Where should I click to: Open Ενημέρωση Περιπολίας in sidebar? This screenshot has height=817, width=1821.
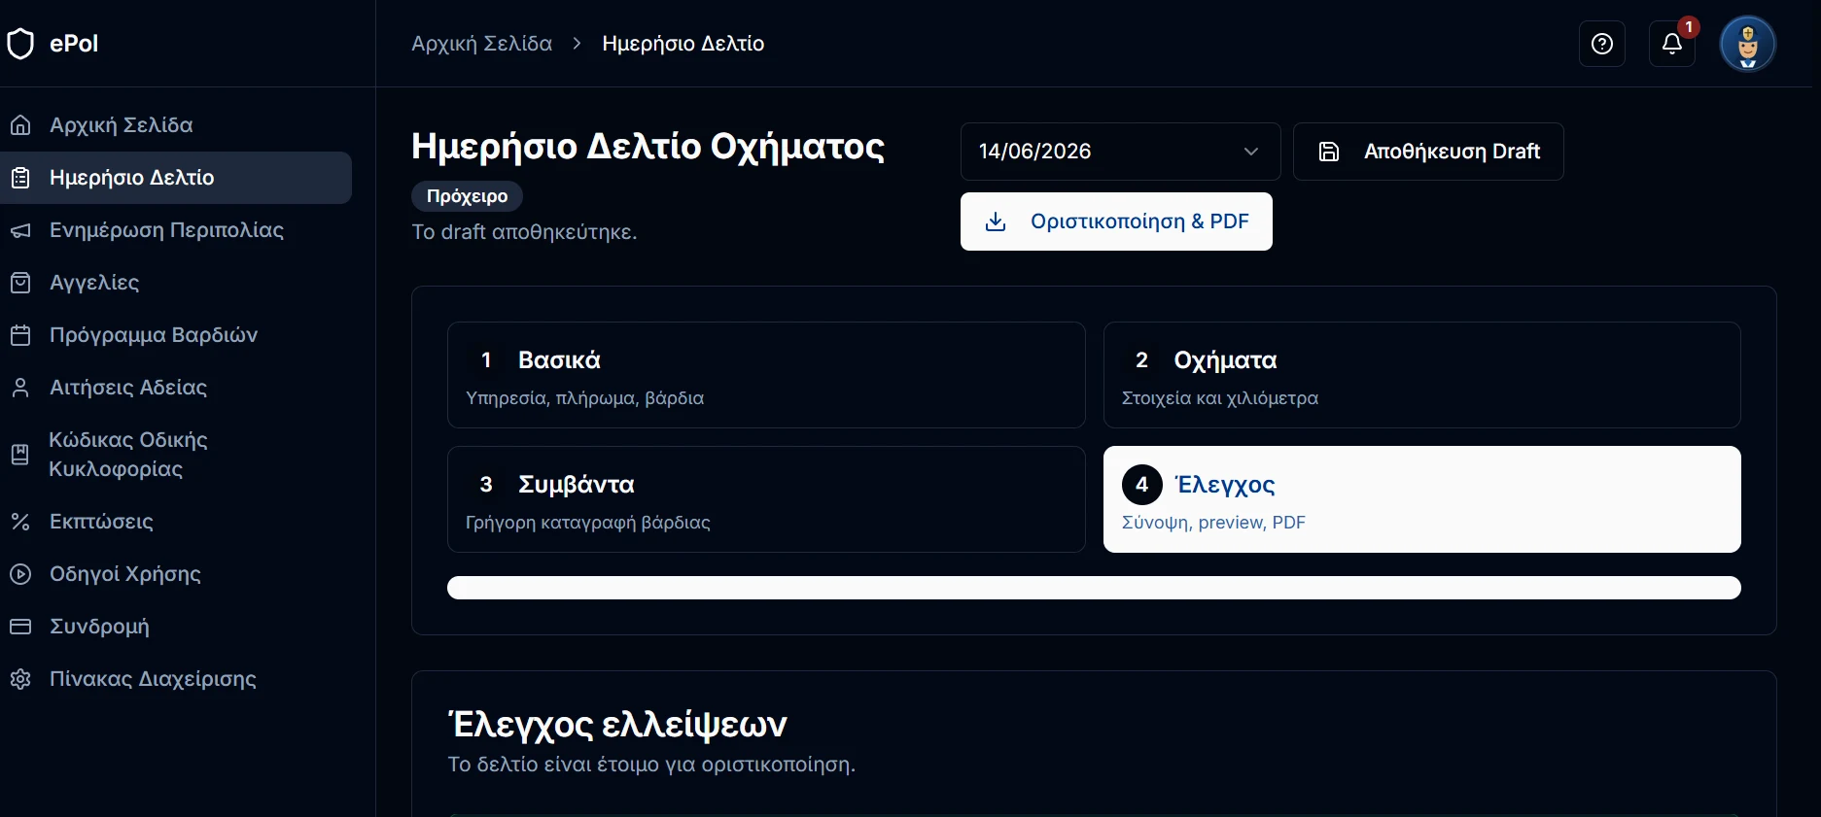(x=176, y=230)
